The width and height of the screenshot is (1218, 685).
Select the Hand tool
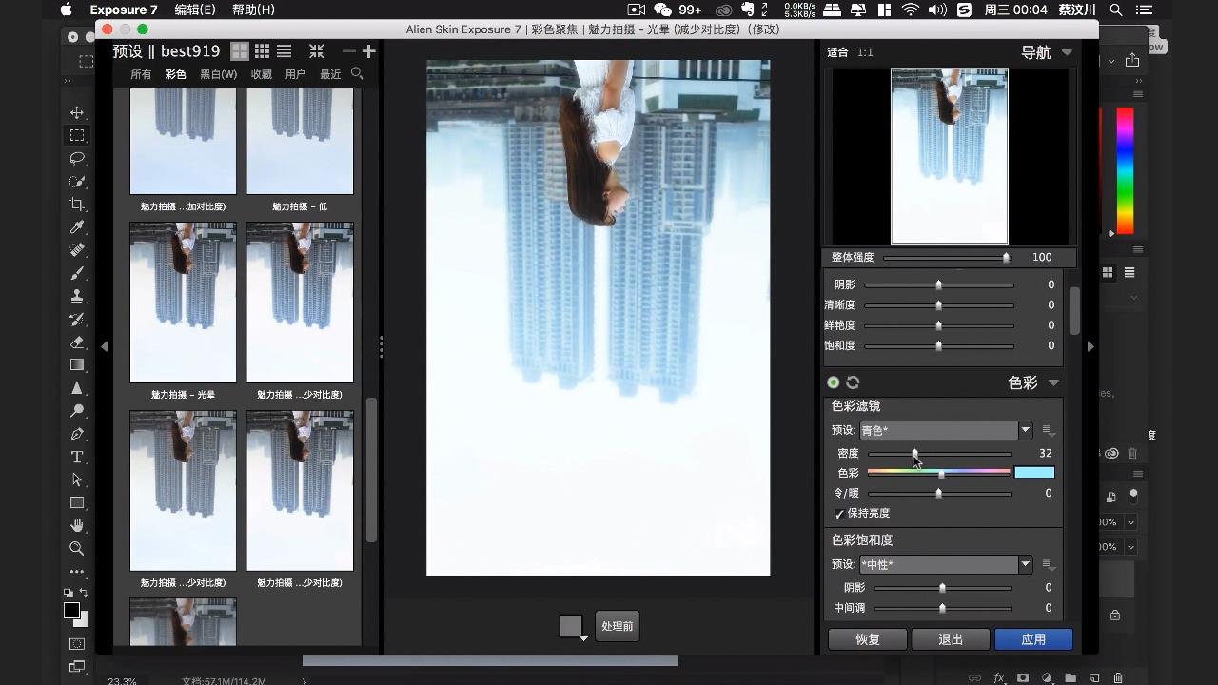pos(77,525)
